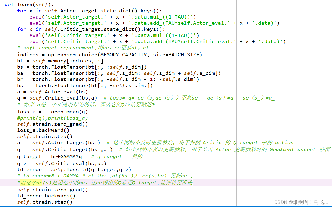Viewport: 332px width, 207px height.
Task: Click the 'self.atrain.step()' line
Action: [45, 136]
